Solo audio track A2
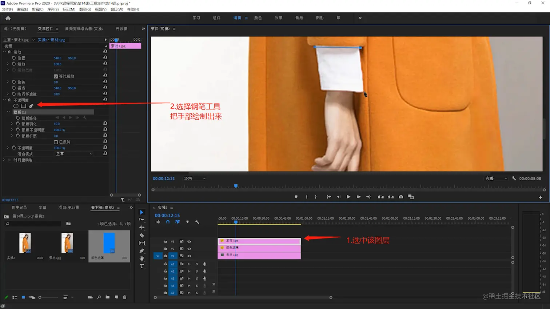Image resolution: width=550 pixels, height=309 pixels. click(197, 272)
